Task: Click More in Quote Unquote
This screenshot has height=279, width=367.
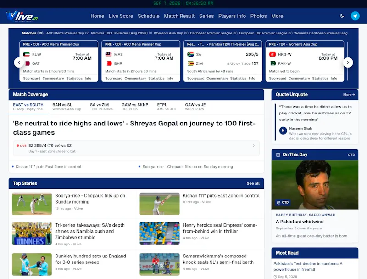Action: (x=349, y=95)
